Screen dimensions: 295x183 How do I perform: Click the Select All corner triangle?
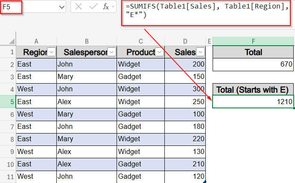coord(12,41)
